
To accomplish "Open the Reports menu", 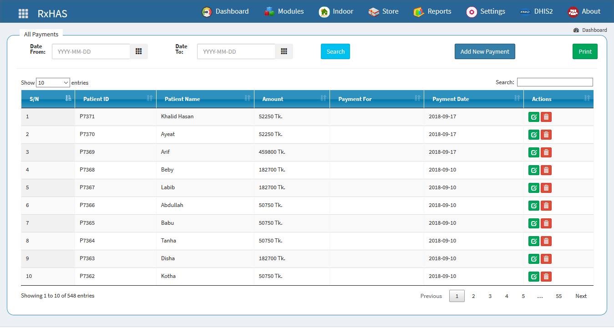I will pos(432,11).
